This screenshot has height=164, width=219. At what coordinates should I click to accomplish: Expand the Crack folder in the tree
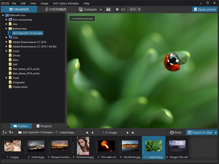[x=6, y=51]
